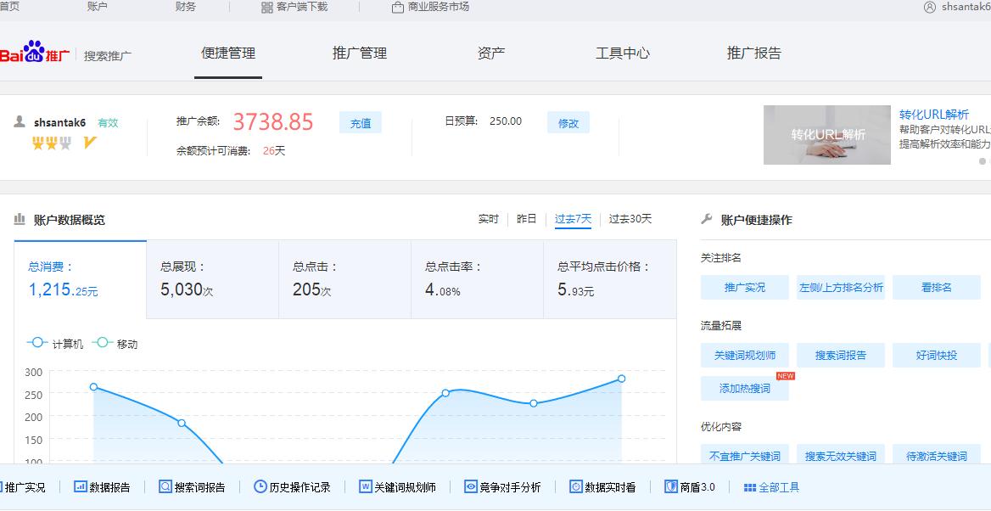View data for 过去30天
991x511 pixels.
[x=630, y=219]
